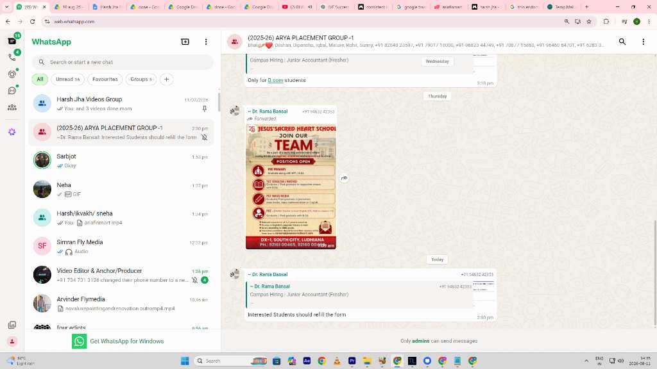Select the Groups filter chip

coord(141,79)
